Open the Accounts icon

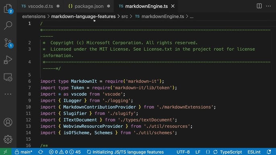[x=8, y=122]
